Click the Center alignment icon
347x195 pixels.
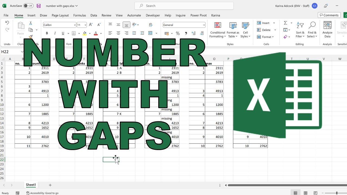pos(118,33)
